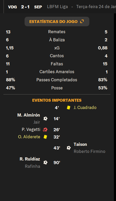Image resolution: width=116 pixels, height=201 pixels.
Task: Open the LBFM Liga competition link
Action: coord(57,7)
